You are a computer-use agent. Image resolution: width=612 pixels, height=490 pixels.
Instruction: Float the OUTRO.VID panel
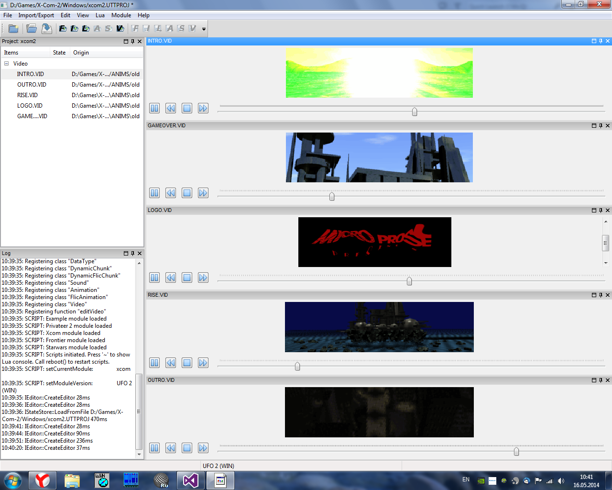594,380
